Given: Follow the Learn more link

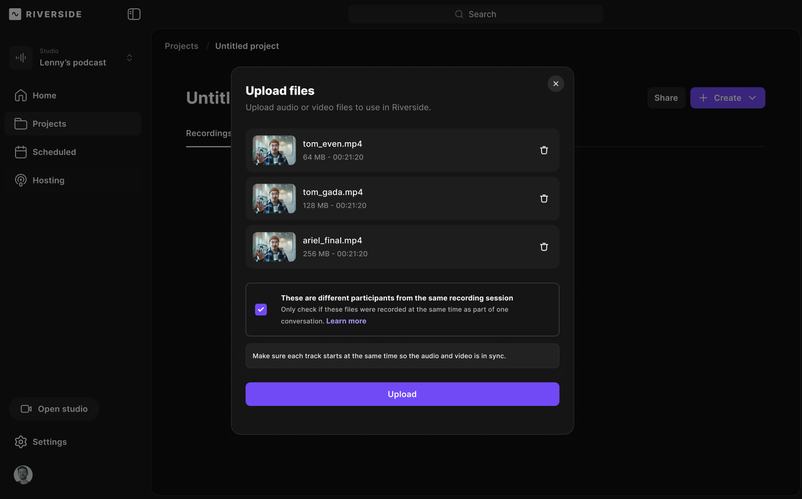Looking at the screenshot, I should coord(346,321).
